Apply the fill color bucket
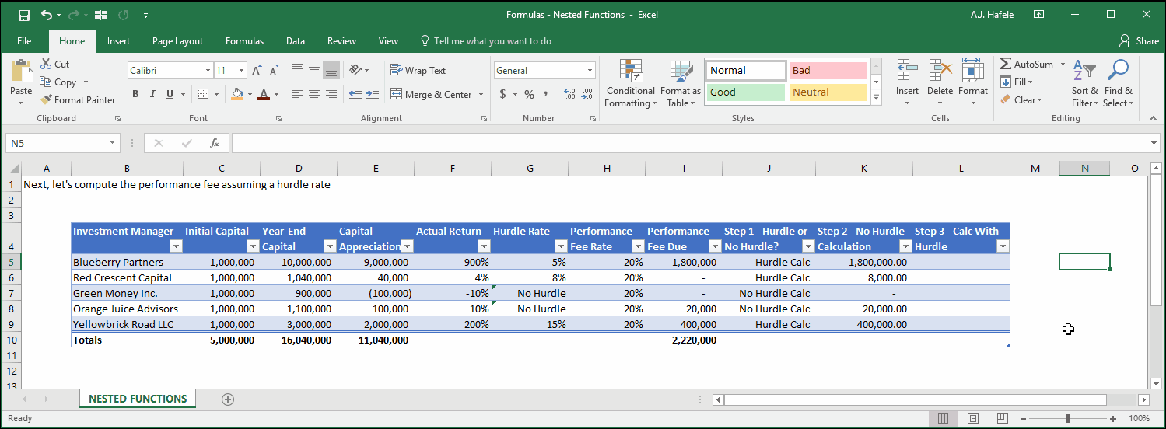Viewport: 1166px width, 429px height. point(237,94)
